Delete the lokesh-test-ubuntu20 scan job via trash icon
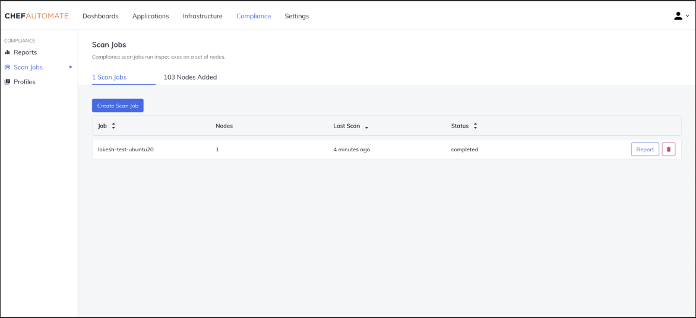 [x=669, y=150]
